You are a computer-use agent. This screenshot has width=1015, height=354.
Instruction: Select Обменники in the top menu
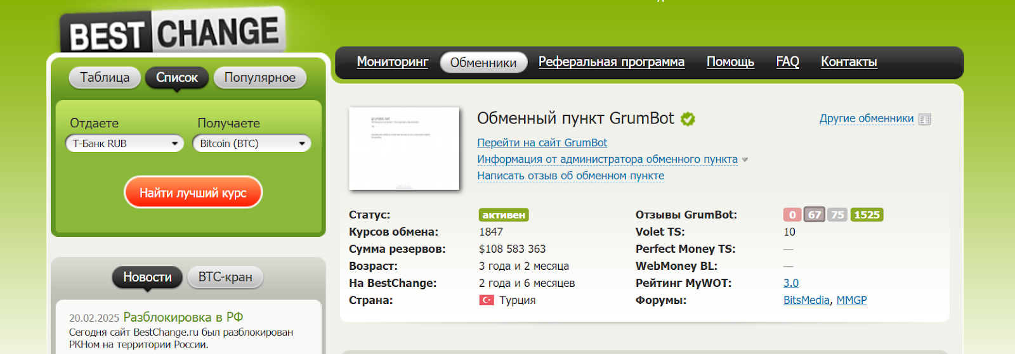(x=483, y=63)
